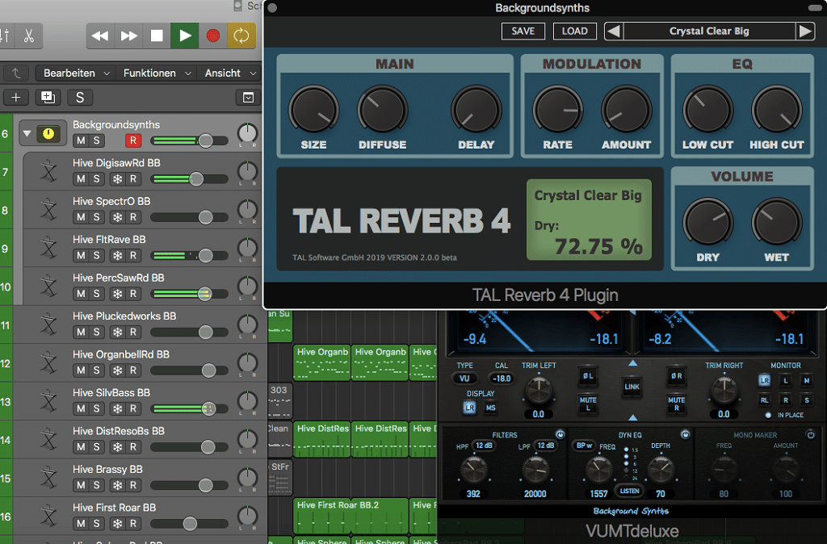Click the LOW CUT EQ knob
Screen dimensions: 827x544
pyautogui.click(x=707, y=110)
